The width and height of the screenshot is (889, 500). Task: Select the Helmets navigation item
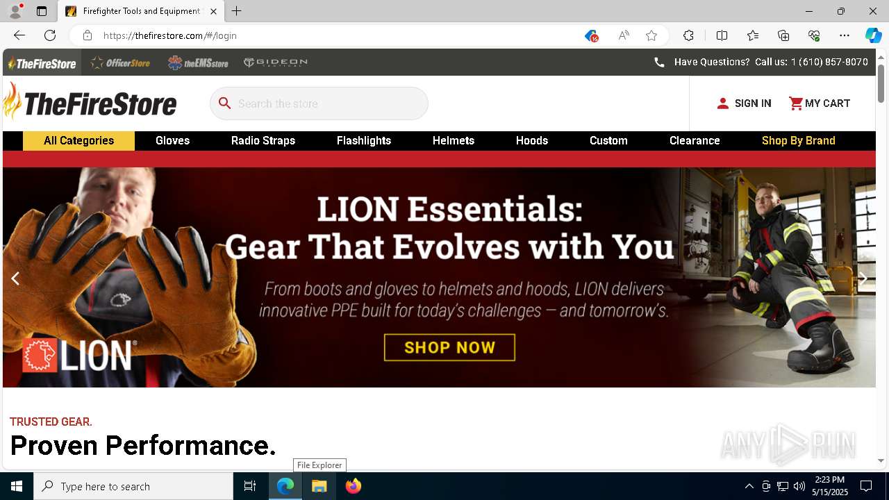454,140
